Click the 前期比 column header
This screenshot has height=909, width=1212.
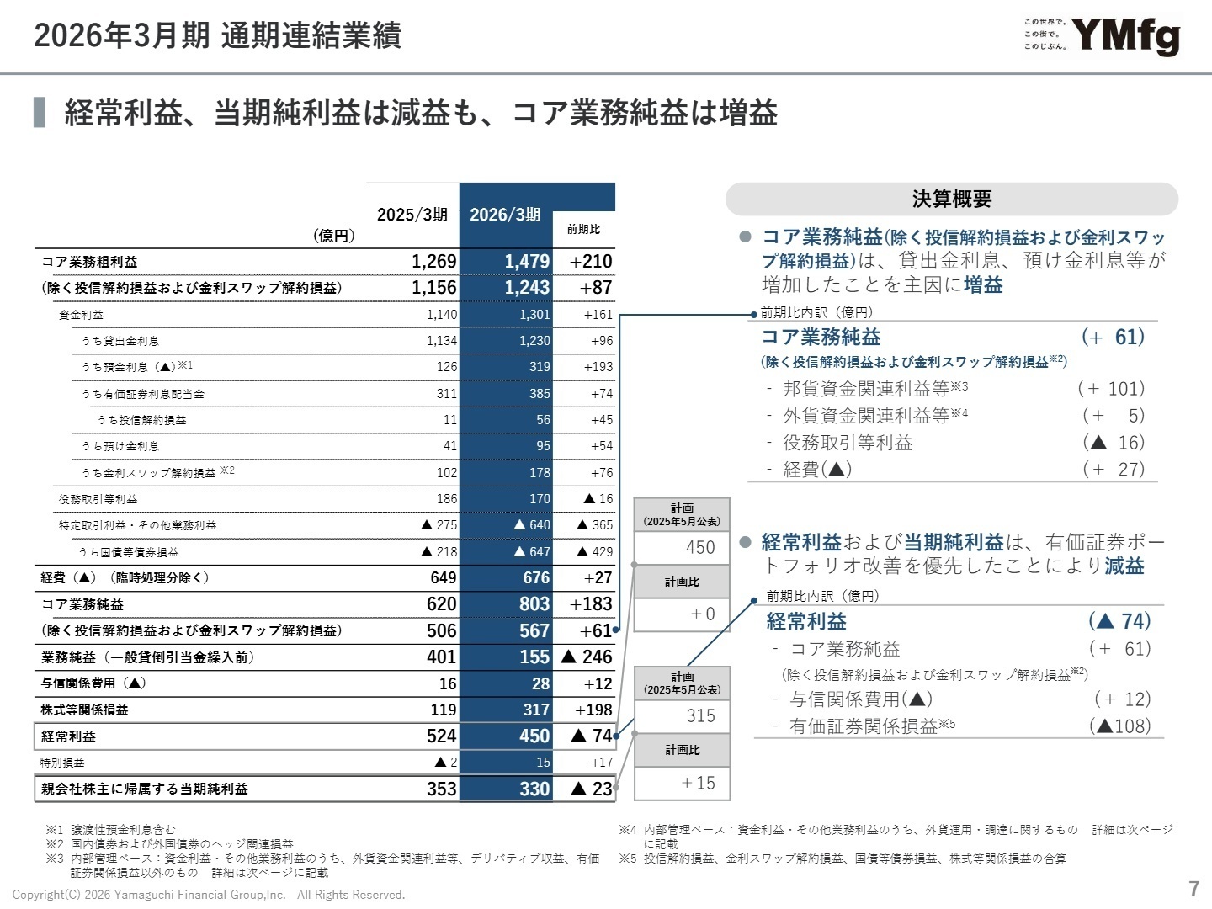(583, 229)
